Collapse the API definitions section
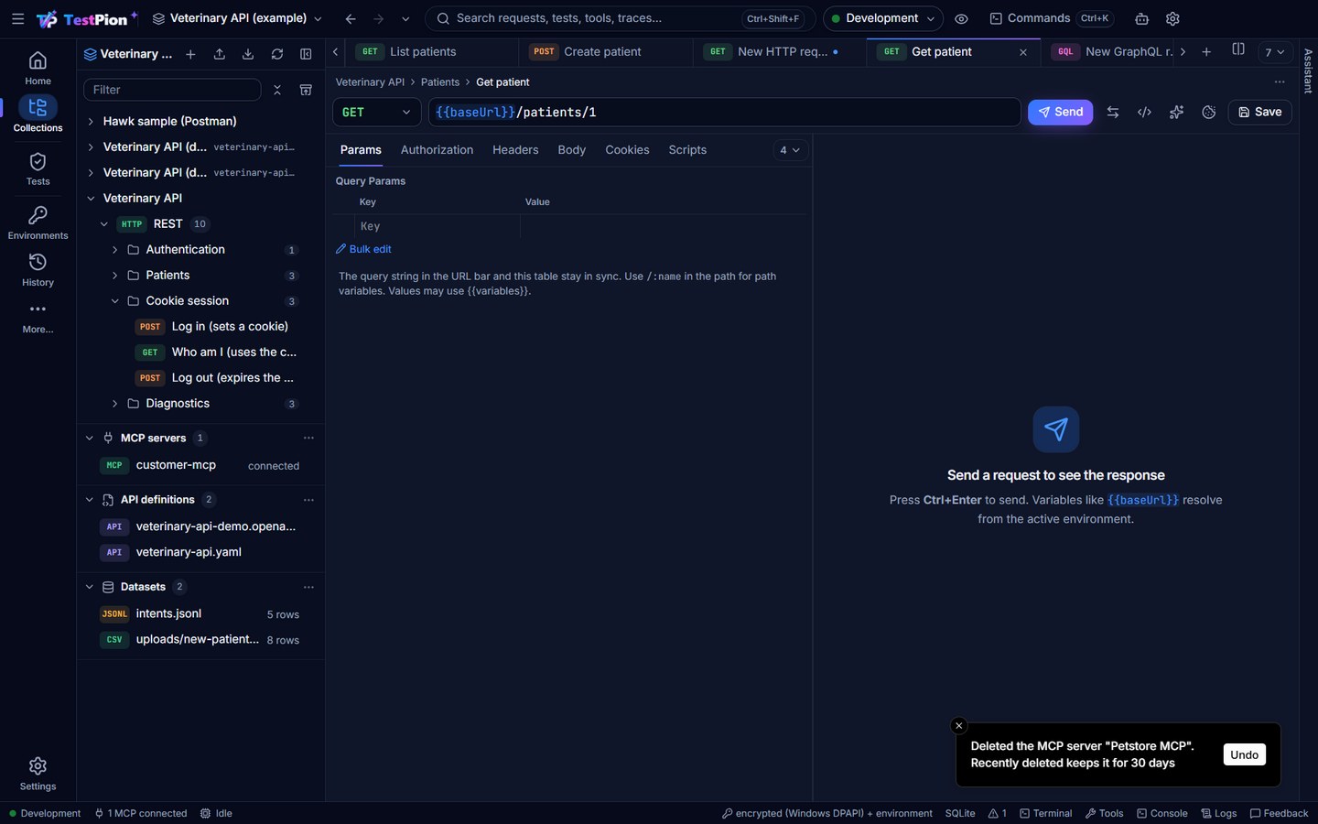Viewport: 1318px width, 824px height. 90,500
